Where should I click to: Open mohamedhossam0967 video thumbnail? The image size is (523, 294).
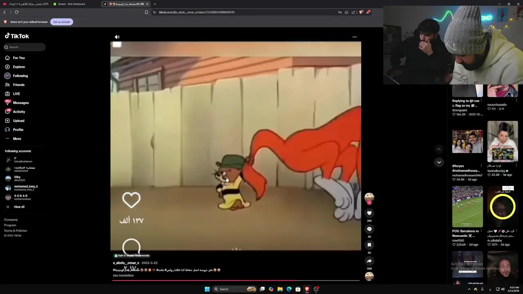pos(467,142)
